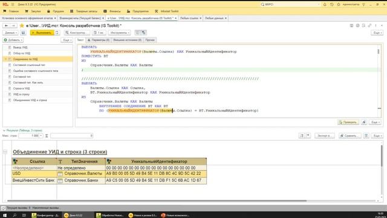
Task: Open the section Закупки
Action: click(33, 11)
